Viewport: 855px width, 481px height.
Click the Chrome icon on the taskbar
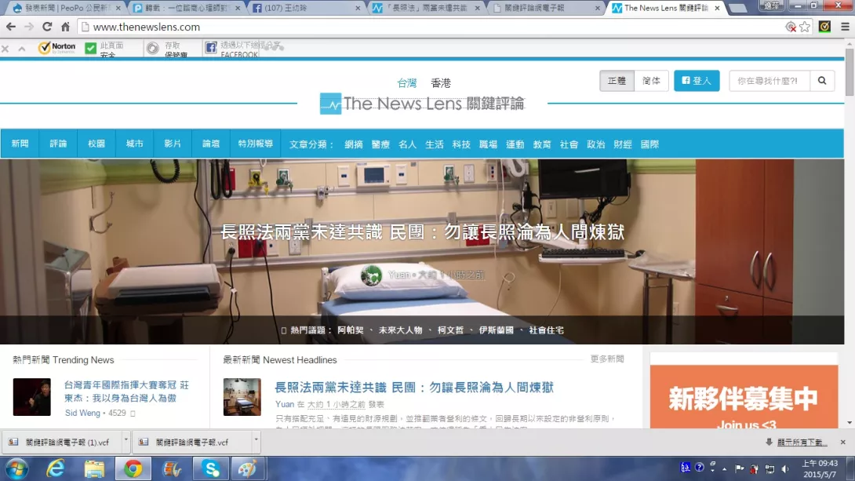click(x=133, y=468)
